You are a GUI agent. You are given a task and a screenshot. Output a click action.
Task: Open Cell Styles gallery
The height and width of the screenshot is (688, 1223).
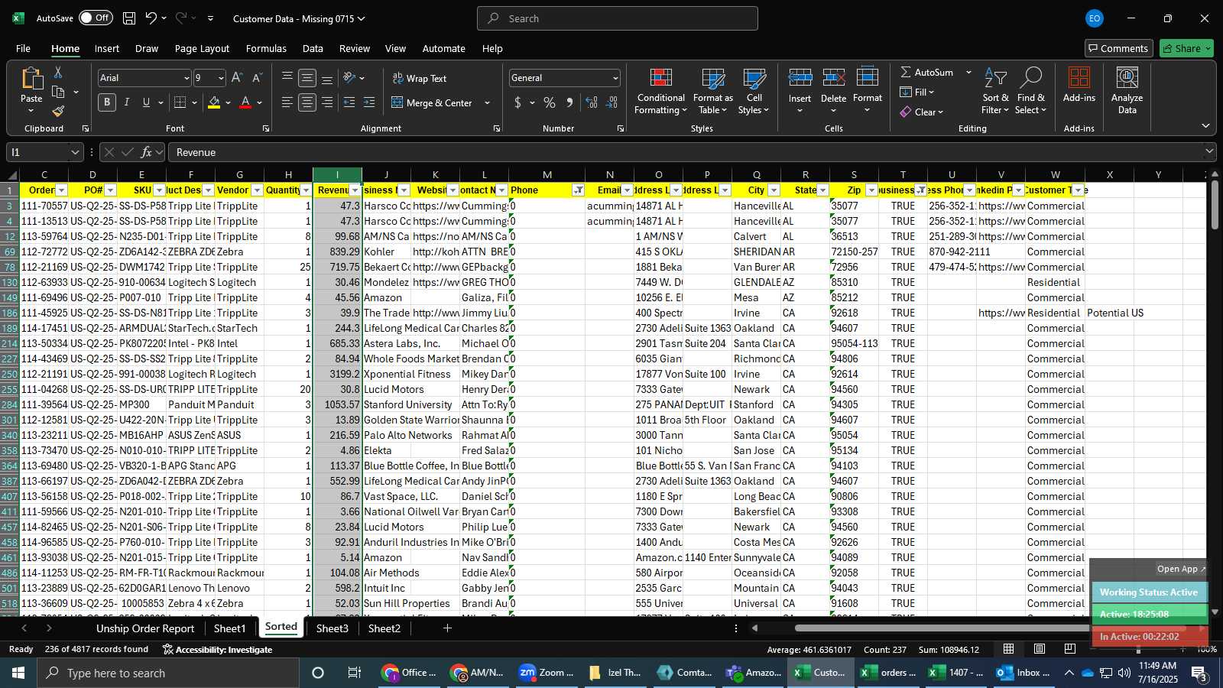pos(754,91)
